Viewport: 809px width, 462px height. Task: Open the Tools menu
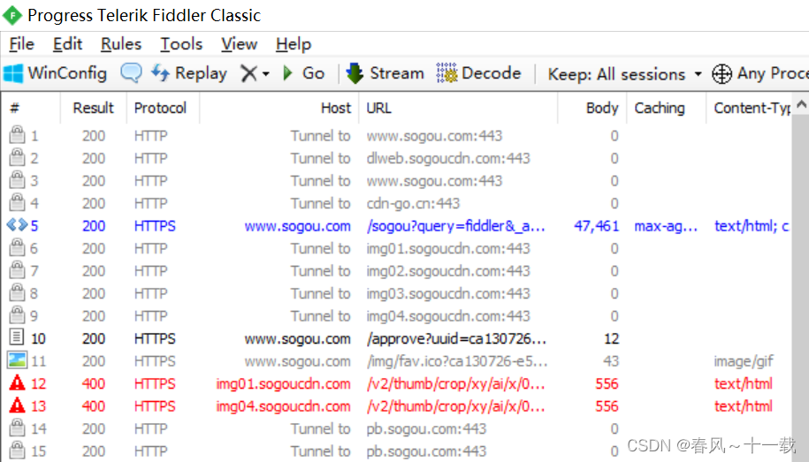coord(181,44)
